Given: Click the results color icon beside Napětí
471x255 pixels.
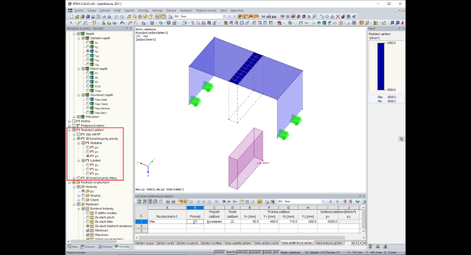Looking at the screenshot, I should 82,34.
